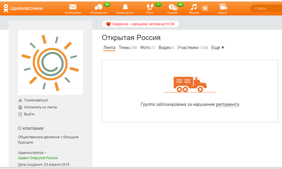Open Музыка note icon
This screenshot has width=282, height=169.
pyautogui.click(x=194, y=7)
